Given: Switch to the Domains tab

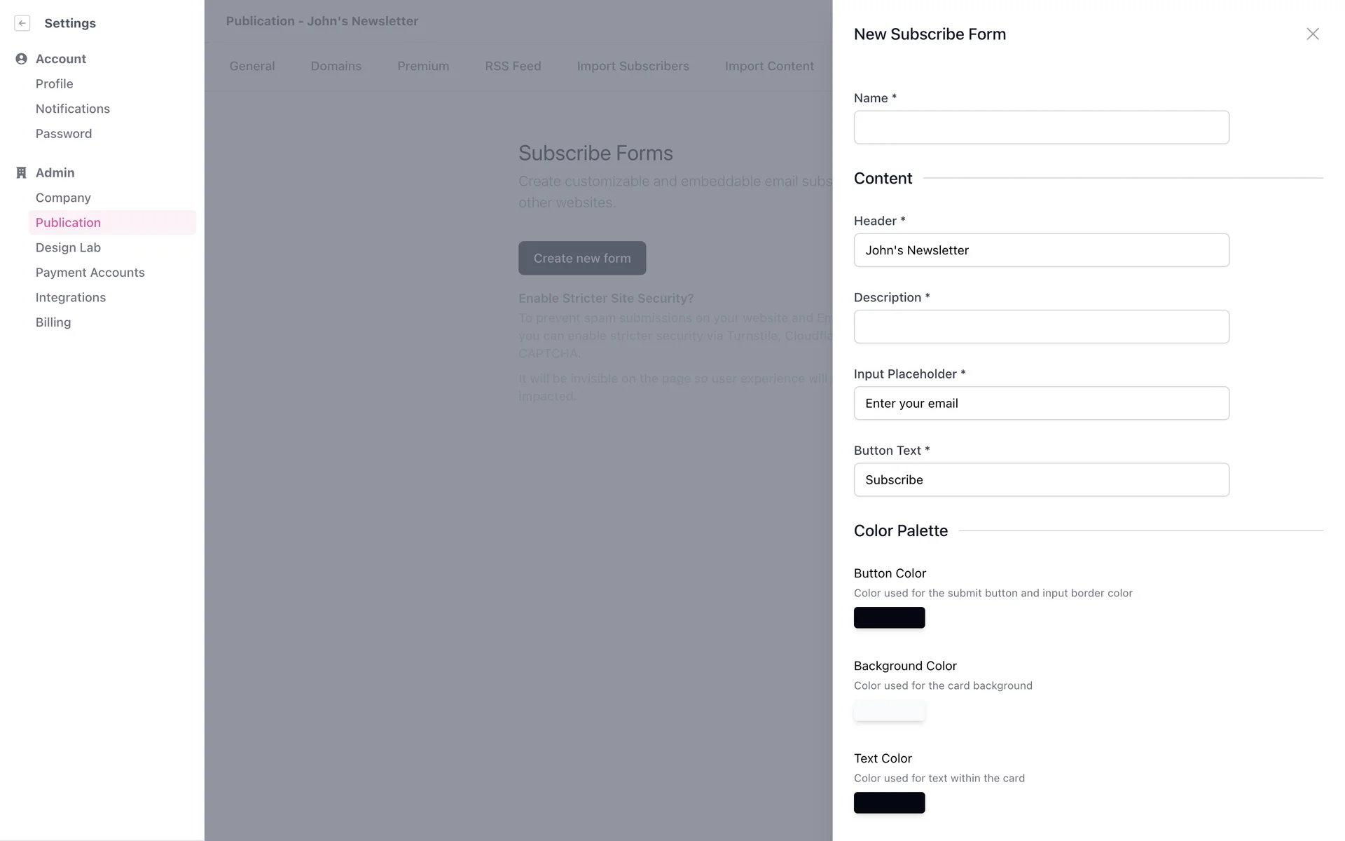Looking at the screenshot, I should (x=336, y=66).
